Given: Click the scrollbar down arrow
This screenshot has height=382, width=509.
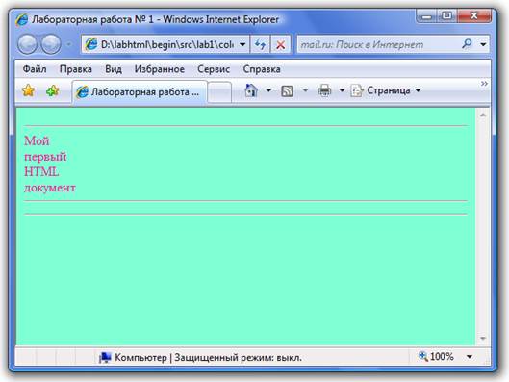Looking at the screenshot, I should 483,338.
